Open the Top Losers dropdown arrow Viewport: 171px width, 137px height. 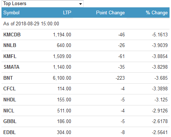click(80, 4)
